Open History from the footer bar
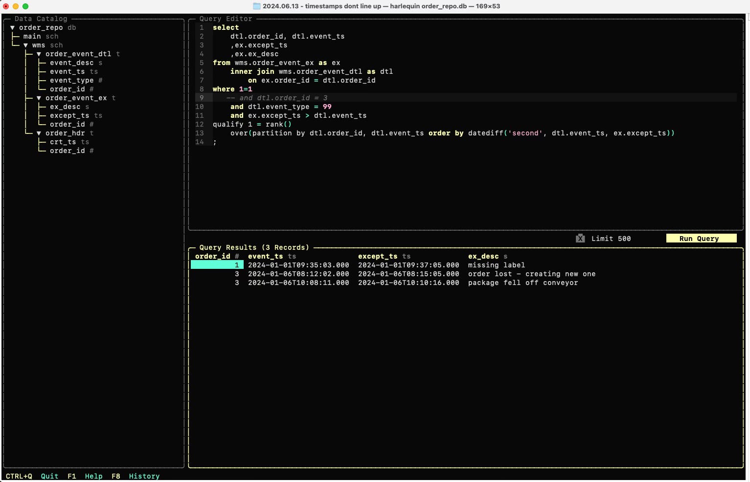The image size is (750, 482). click(144, 476)
